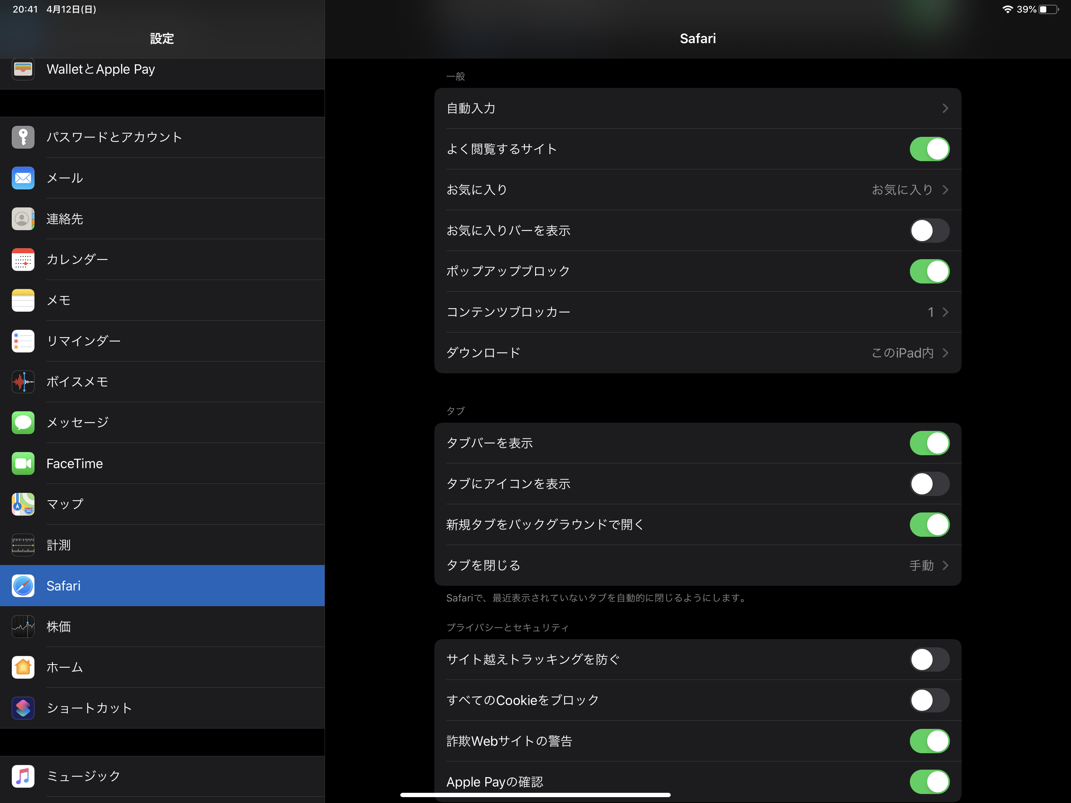1071x803 pixels.
Task: Tap the green Messages (メッセージ) icon
Action: [23, 422]
